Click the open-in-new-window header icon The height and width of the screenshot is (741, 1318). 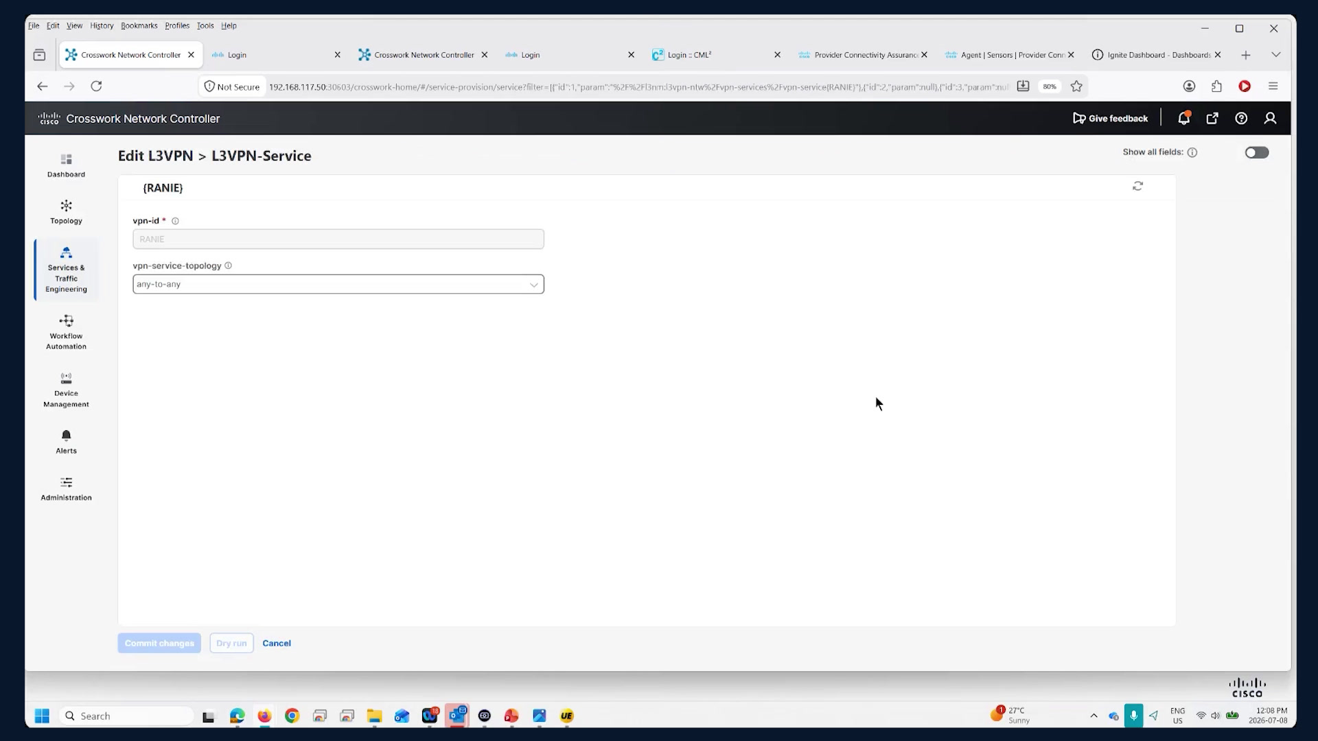click(x=1212, y=118)
